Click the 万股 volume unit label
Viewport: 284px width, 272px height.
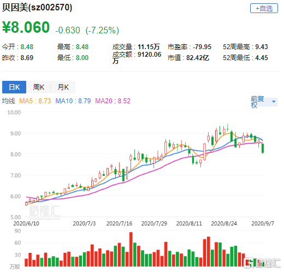(x=15, y=267)
